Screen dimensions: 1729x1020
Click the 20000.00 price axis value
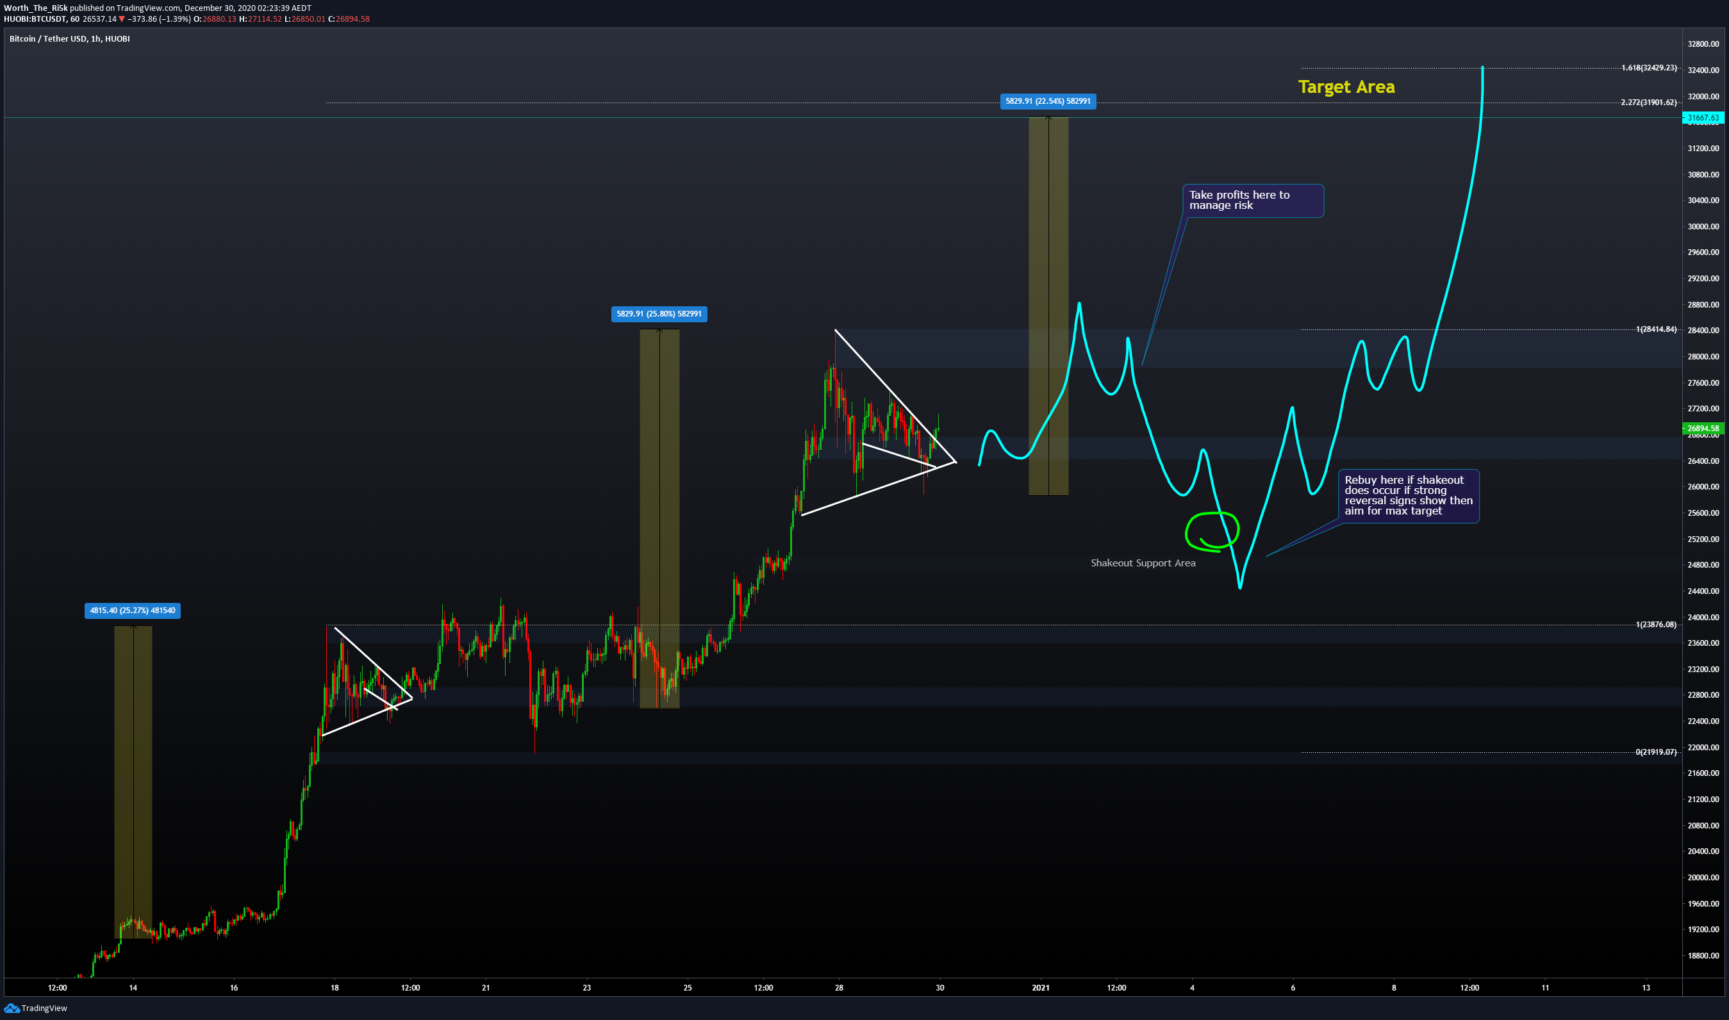(x=1703, y=878)
